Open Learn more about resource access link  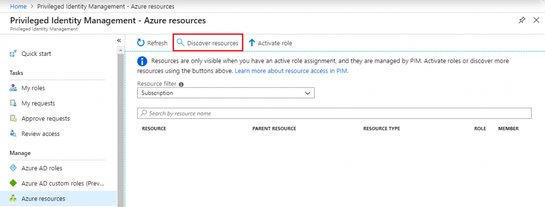click(x=292, y=71)
